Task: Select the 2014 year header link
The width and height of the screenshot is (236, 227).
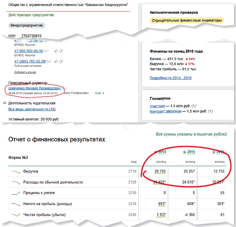Action: [162, 152]
